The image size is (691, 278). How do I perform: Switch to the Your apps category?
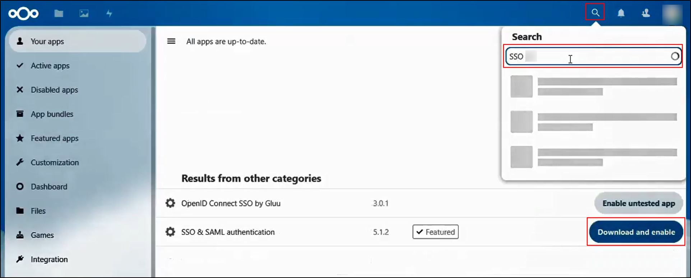click(x=47, y=41)
